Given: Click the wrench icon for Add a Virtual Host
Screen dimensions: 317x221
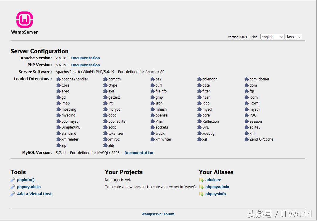Looking at the screenshot, I should click(x=13, y=194).
